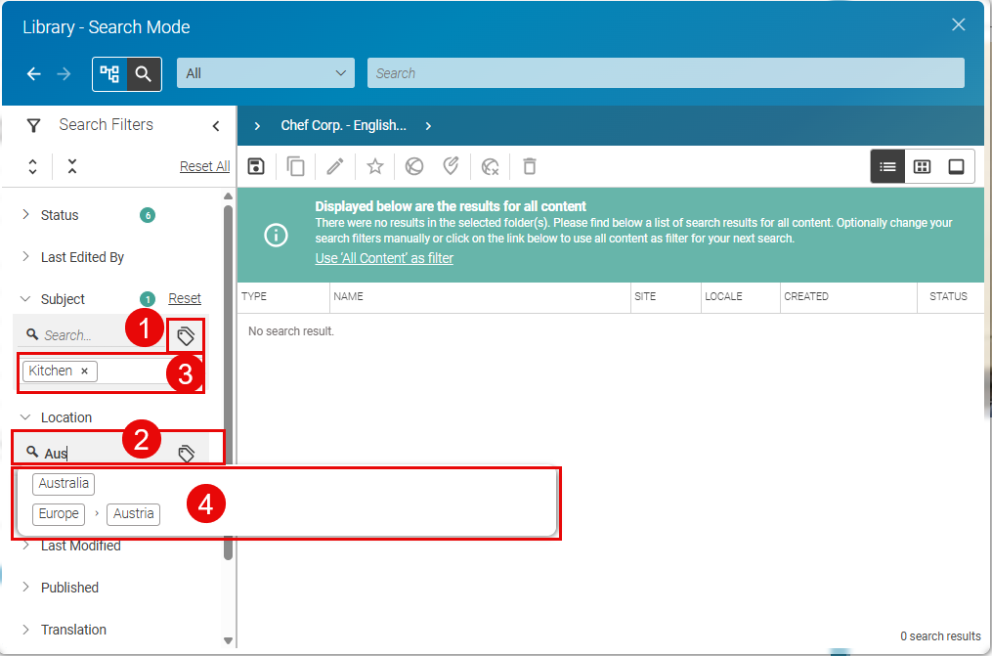Click the star bookmark icon
Viewport: 992px width, 656px height.
point(374,166)
